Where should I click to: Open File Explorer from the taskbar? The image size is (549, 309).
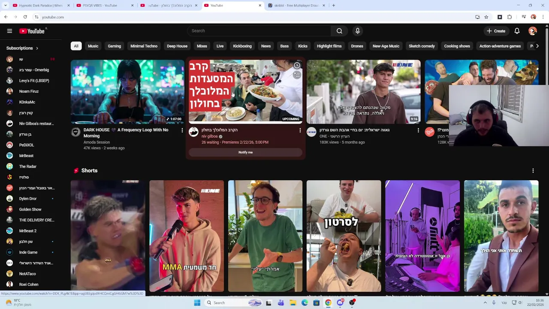click(x=293, y=303)
